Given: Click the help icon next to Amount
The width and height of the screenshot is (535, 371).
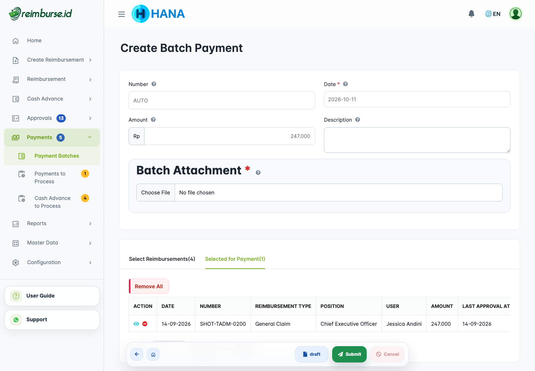Looking at the screenshot, I should tap(153, 119).
